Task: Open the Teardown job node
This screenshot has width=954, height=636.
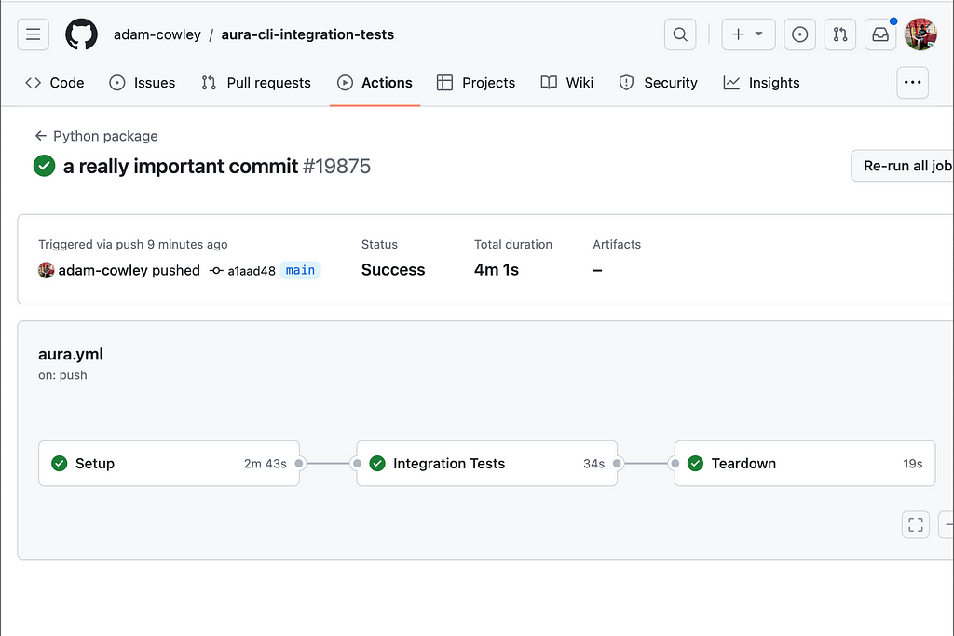Action: [805, 464]
